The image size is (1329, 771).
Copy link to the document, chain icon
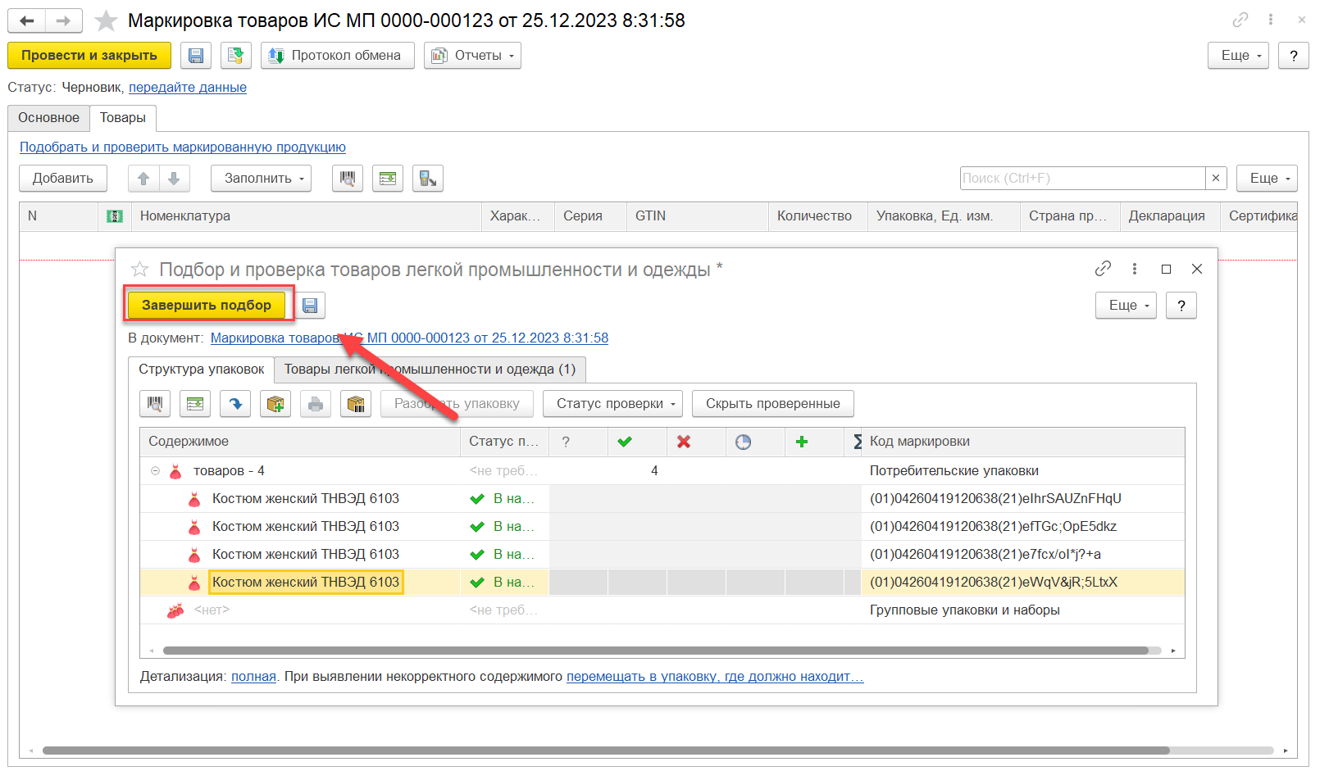[1240, 20]
